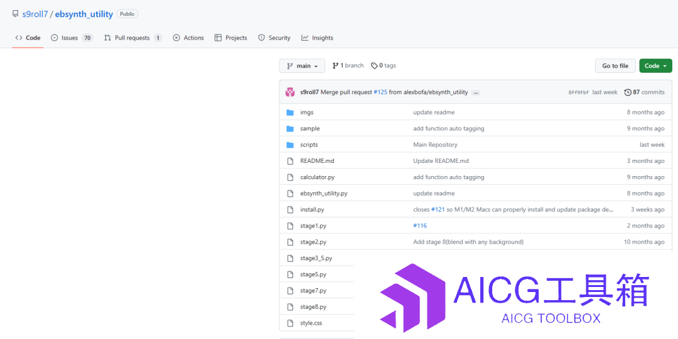Viewport: 678px width, 339px height.
Task: Click the stage1.py file icon
Action: coord(290,226)
